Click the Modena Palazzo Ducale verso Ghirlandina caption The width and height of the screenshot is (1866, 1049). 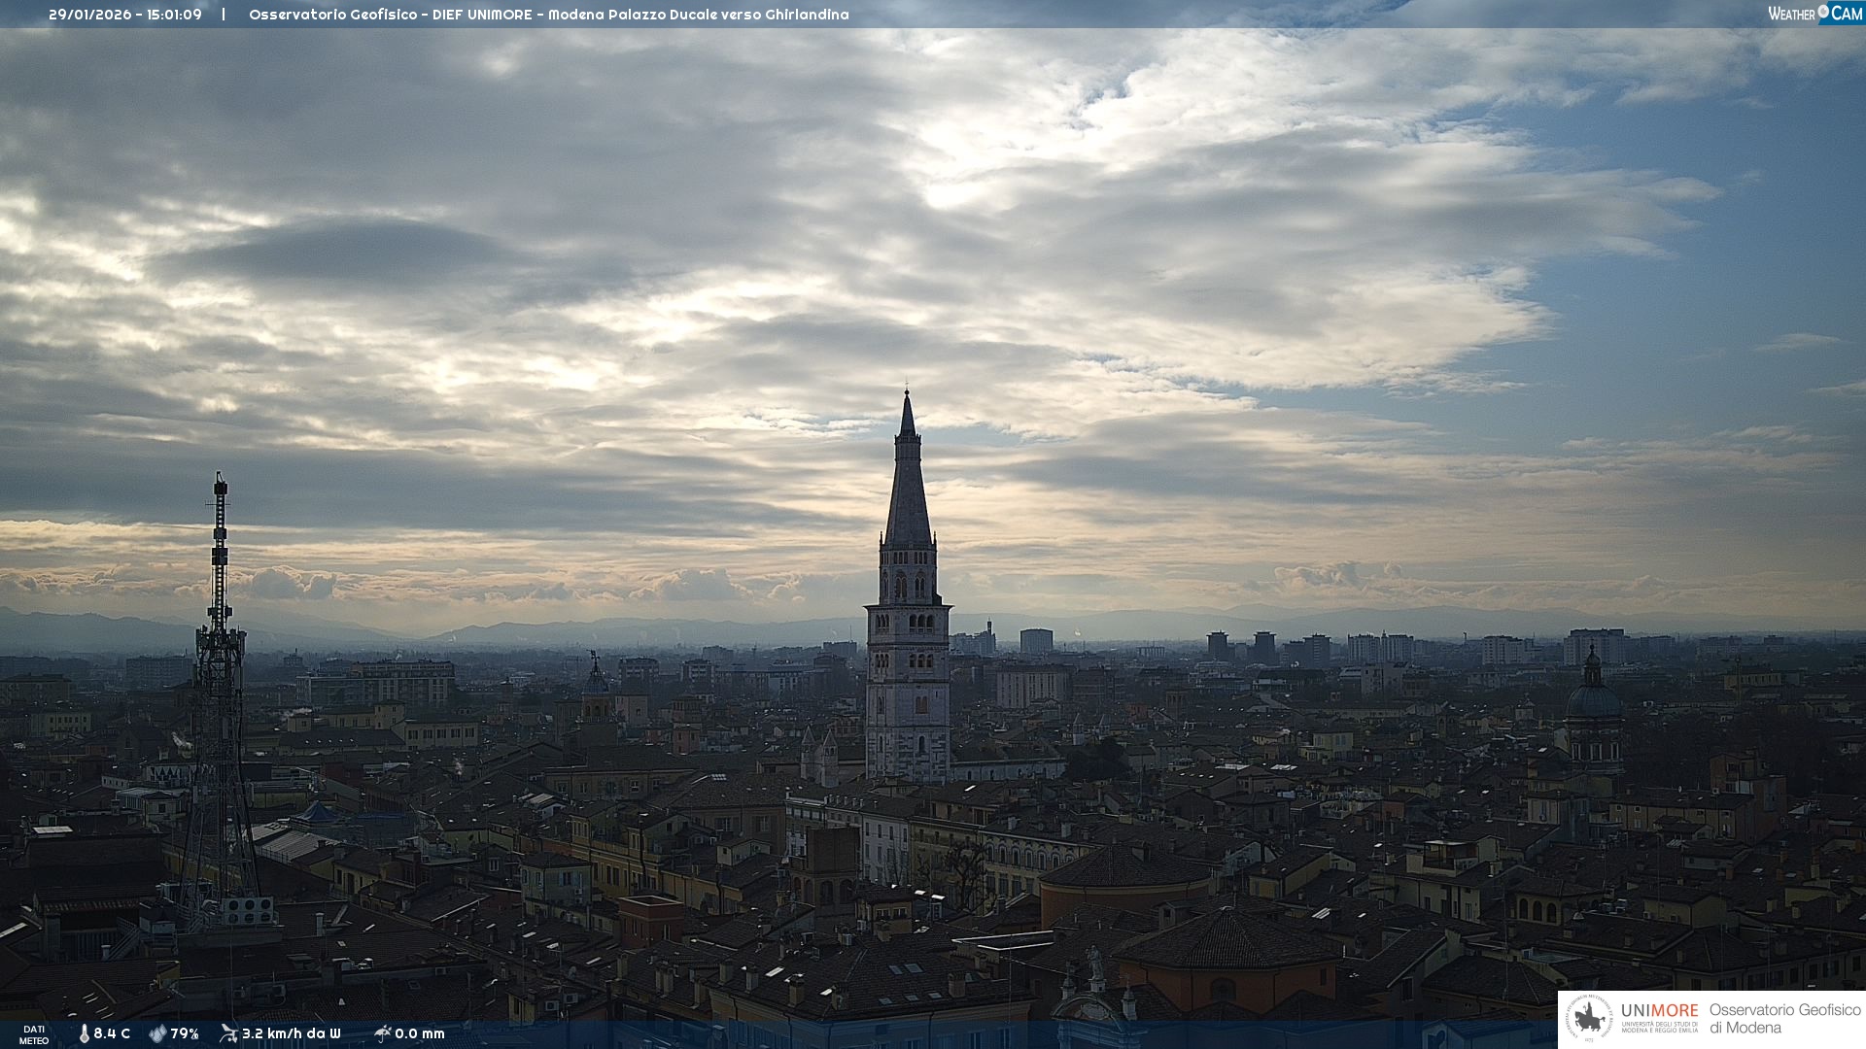tap(699, 15)
